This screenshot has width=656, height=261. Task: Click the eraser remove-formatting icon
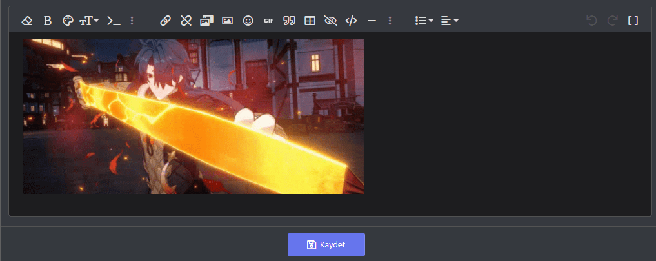27,21
